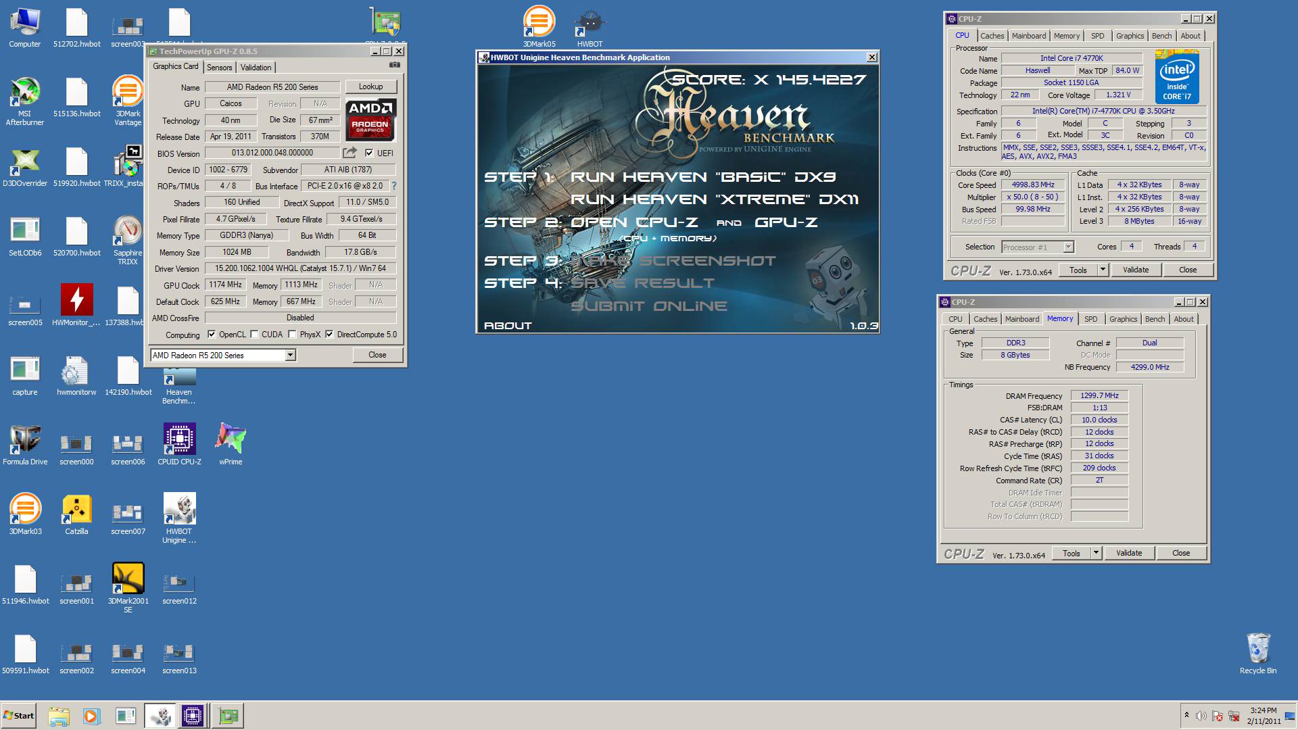The image size is (1298, 730).
Task: Open D3DOverrider desktop shortcut
Action: 25,167
